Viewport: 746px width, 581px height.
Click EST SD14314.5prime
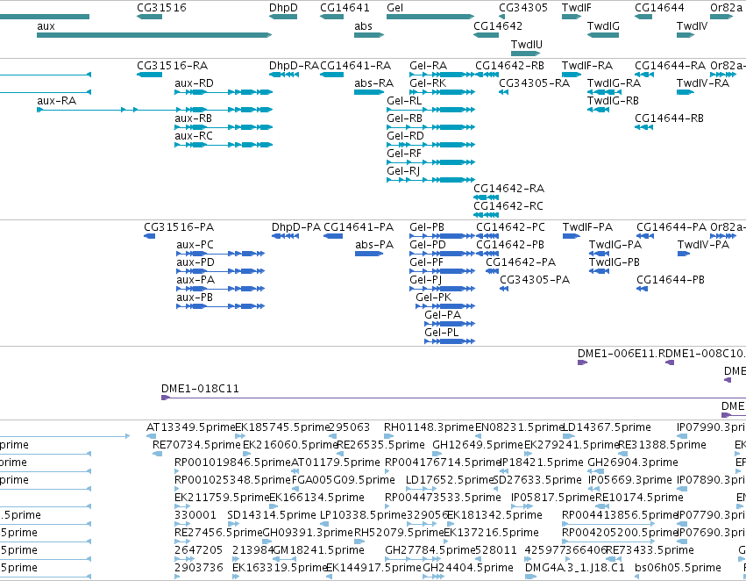[272, 515]
